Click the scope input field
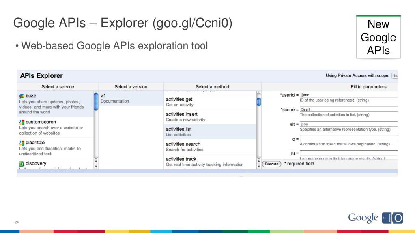Viewport: 415px width, 233px height. 348,109
